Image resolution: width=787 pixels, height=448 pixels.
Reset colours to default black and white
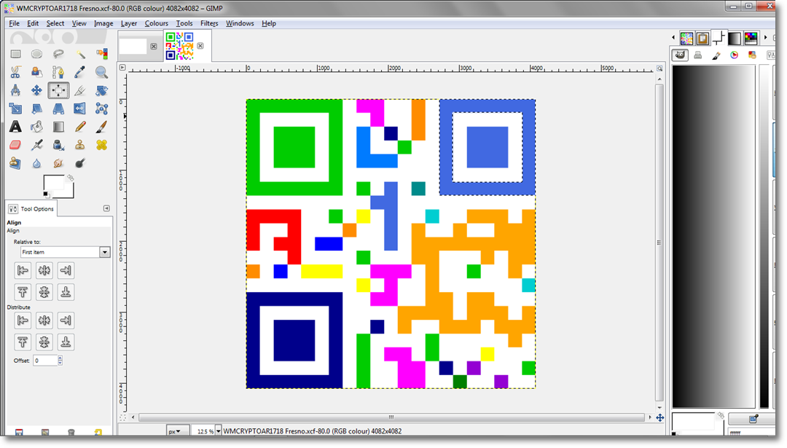(x=46, y=194)
